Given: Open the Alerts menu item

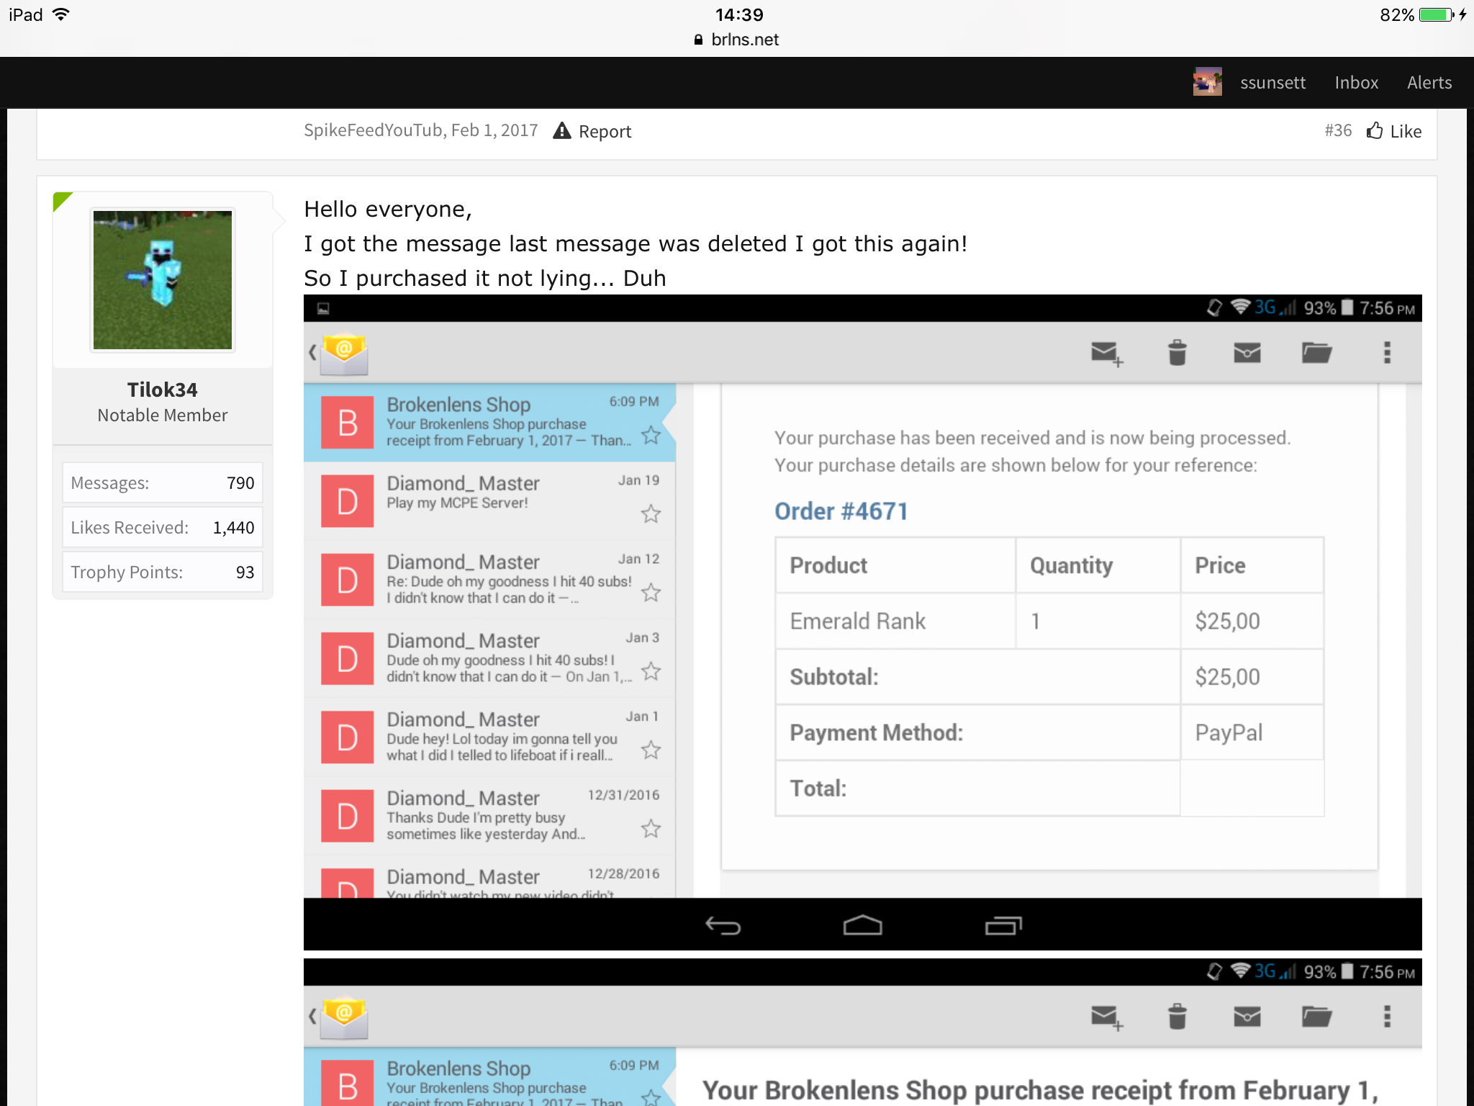Looking at the screenshot, I should pos(1429,82).
